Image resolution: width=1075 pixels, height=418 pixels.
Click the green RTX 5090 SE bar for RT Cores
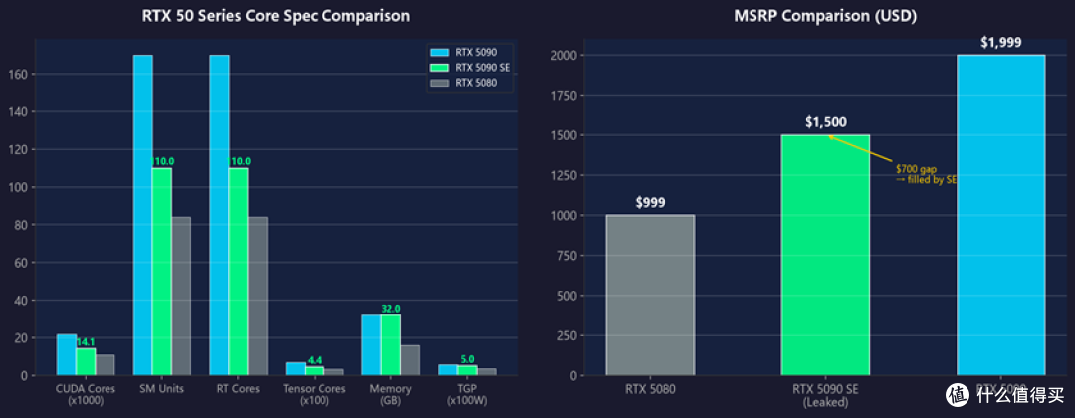[x=239, y=272]
